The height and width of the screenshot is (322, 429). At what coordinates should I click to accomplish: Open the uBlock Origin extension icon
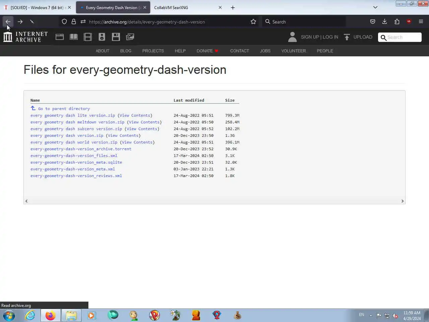tap(409, 22)
